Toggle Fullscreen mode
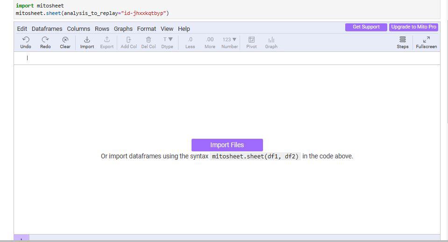448x242 pixels. pos(427,43)
